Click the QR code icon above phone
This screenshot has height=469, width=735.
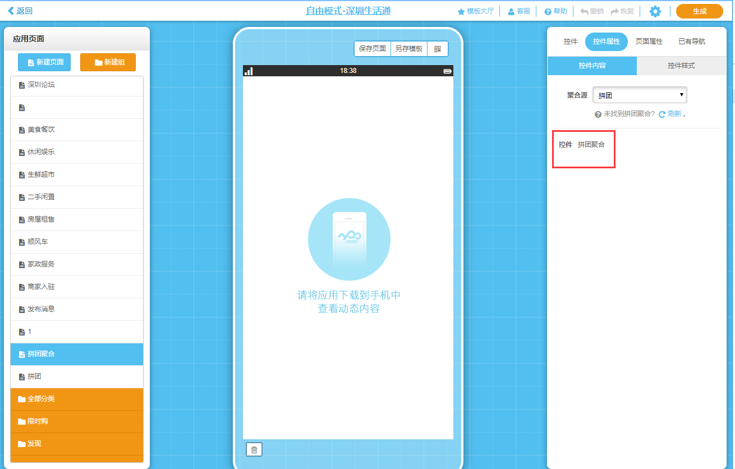[438, 49]
